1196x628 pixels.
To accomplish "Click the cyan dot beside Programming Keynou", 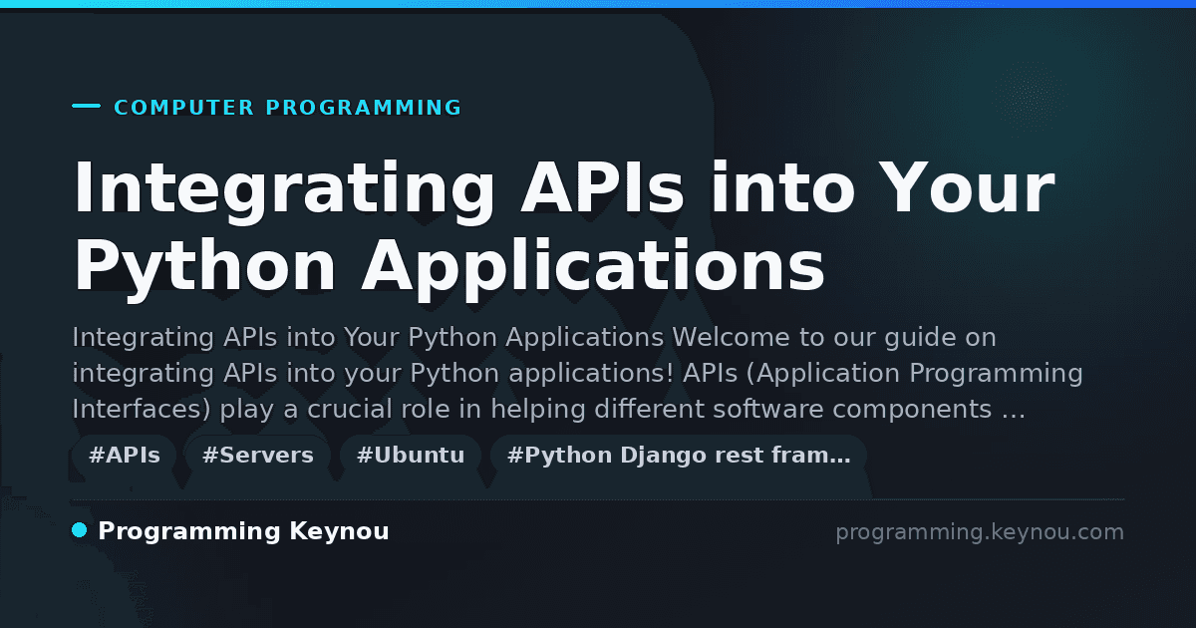I will [x=80, y=531].
